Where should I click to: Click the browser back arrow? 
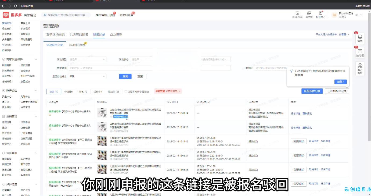click(x=3, y=6)
